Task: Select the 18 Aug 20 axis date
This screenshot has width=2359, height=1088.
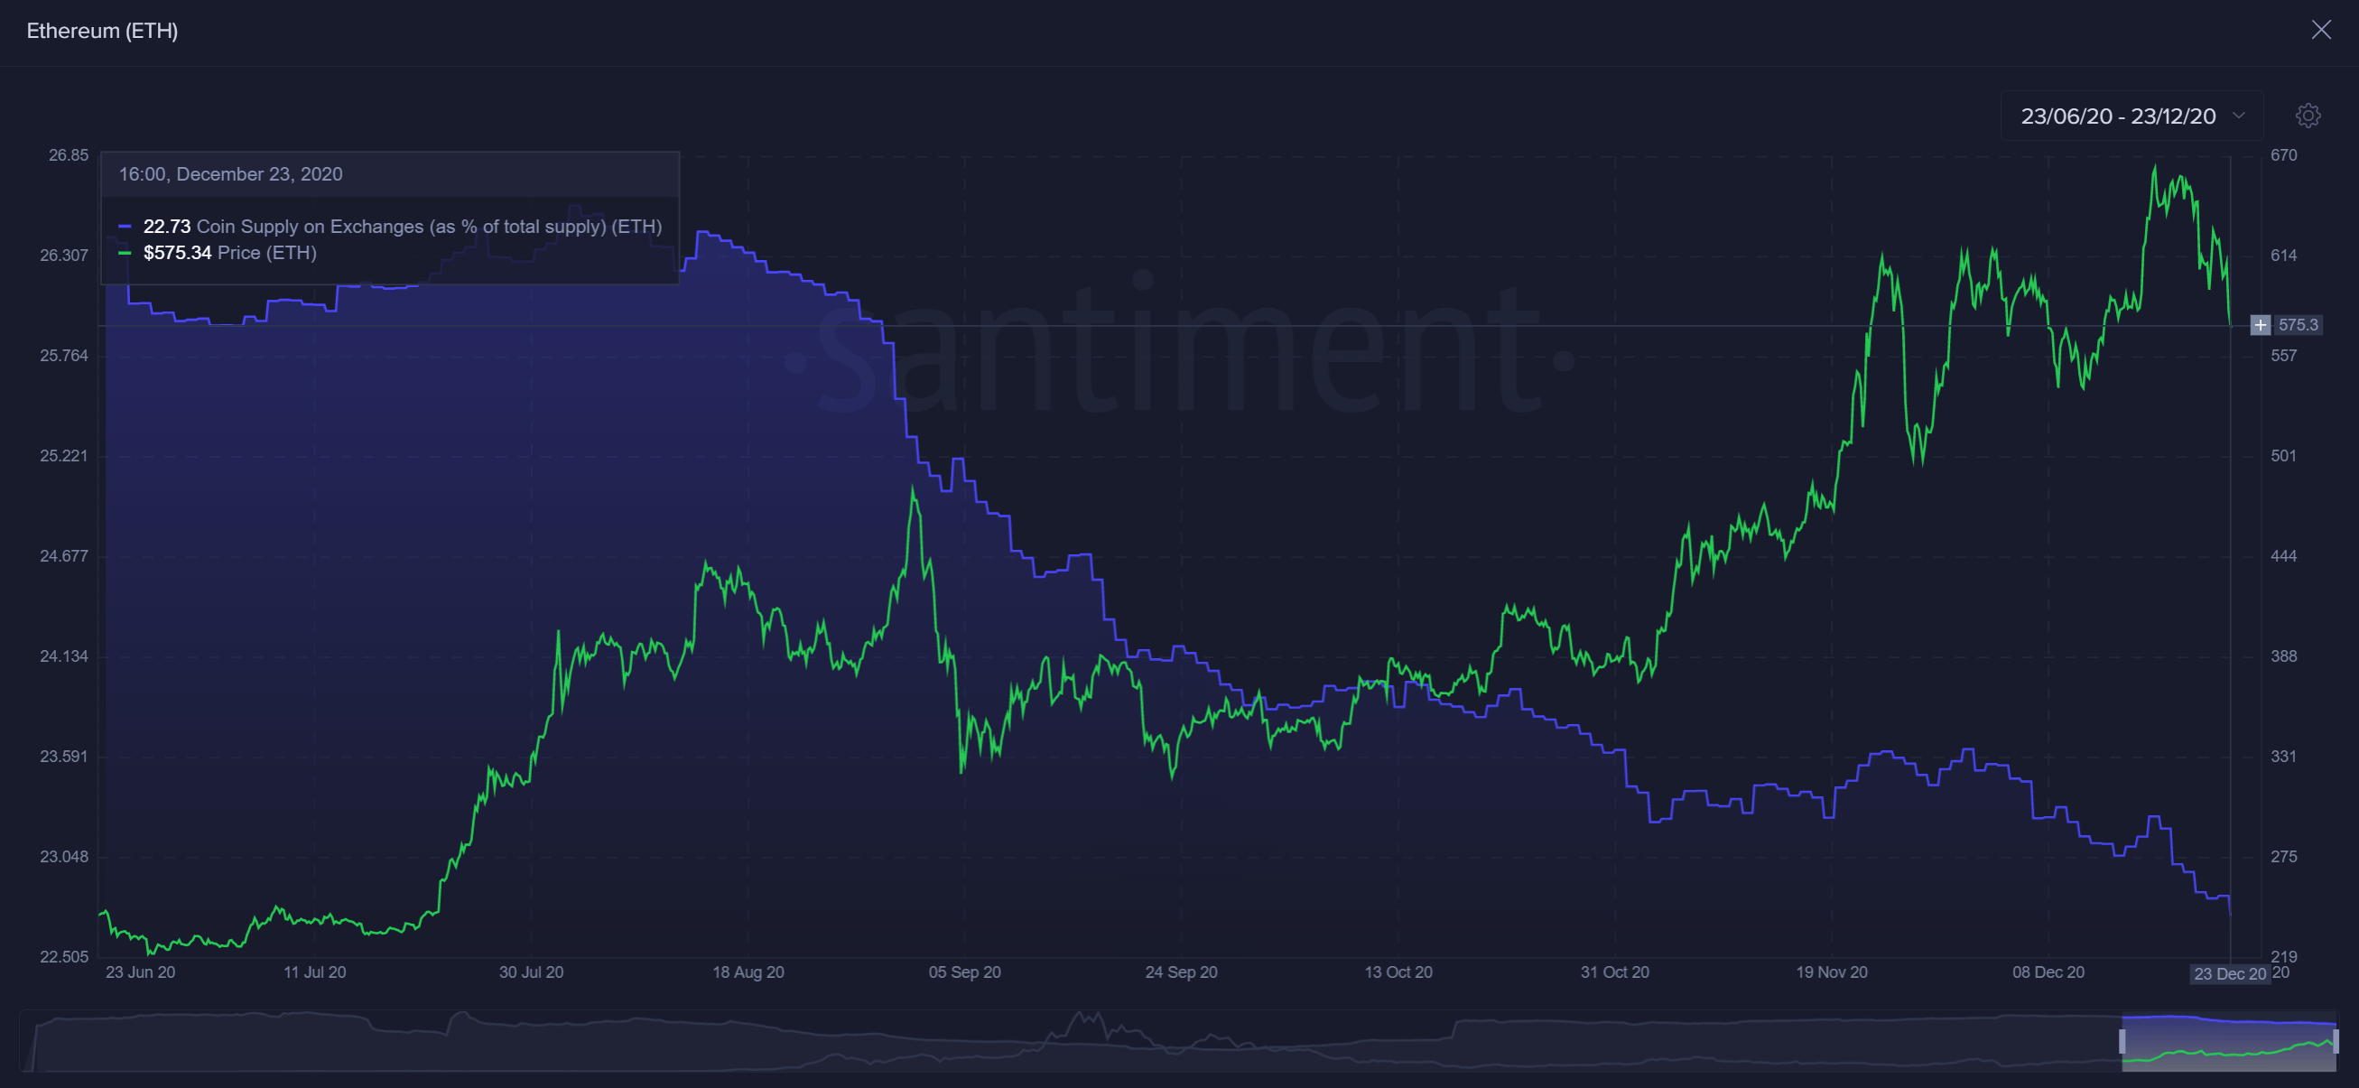Action: tap(748, 972)
